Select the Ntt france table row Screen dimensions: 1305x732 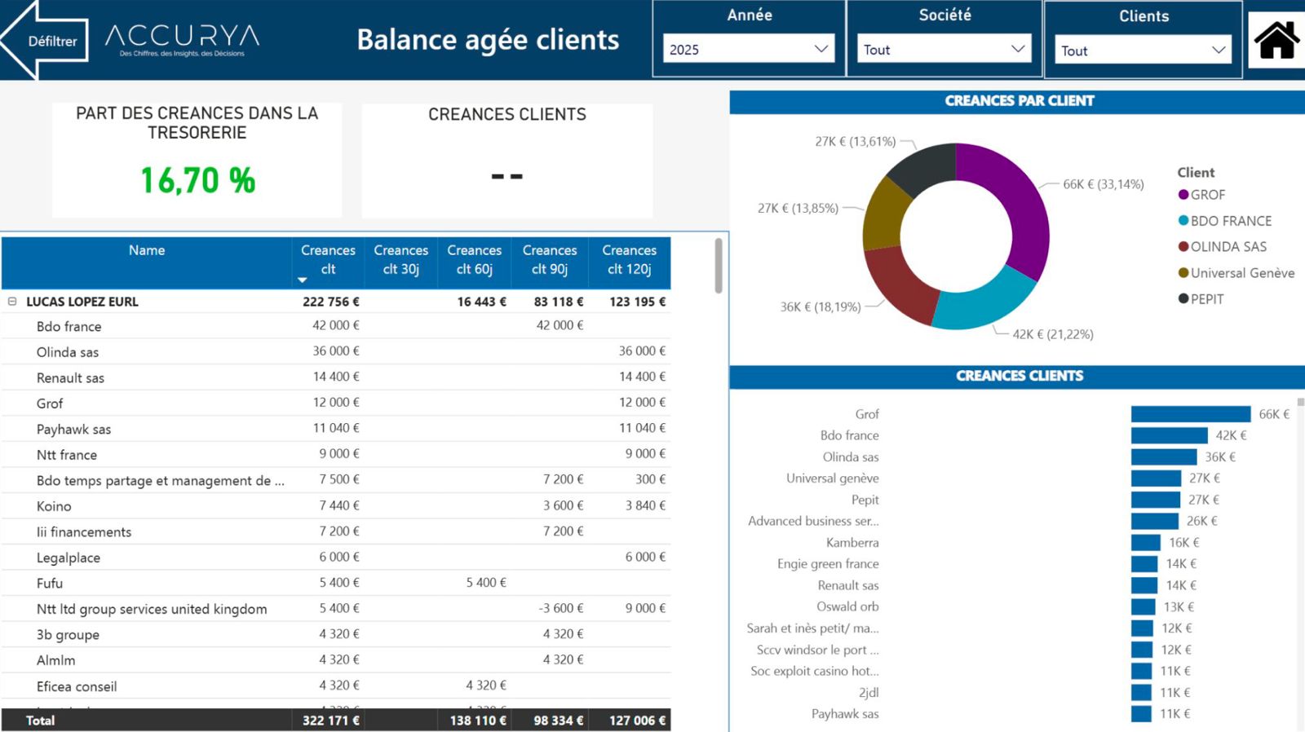coord(336,455)
